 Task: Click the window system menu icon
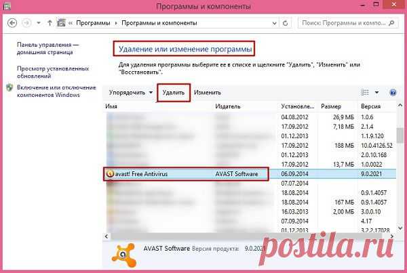click(x=7, y=5)
